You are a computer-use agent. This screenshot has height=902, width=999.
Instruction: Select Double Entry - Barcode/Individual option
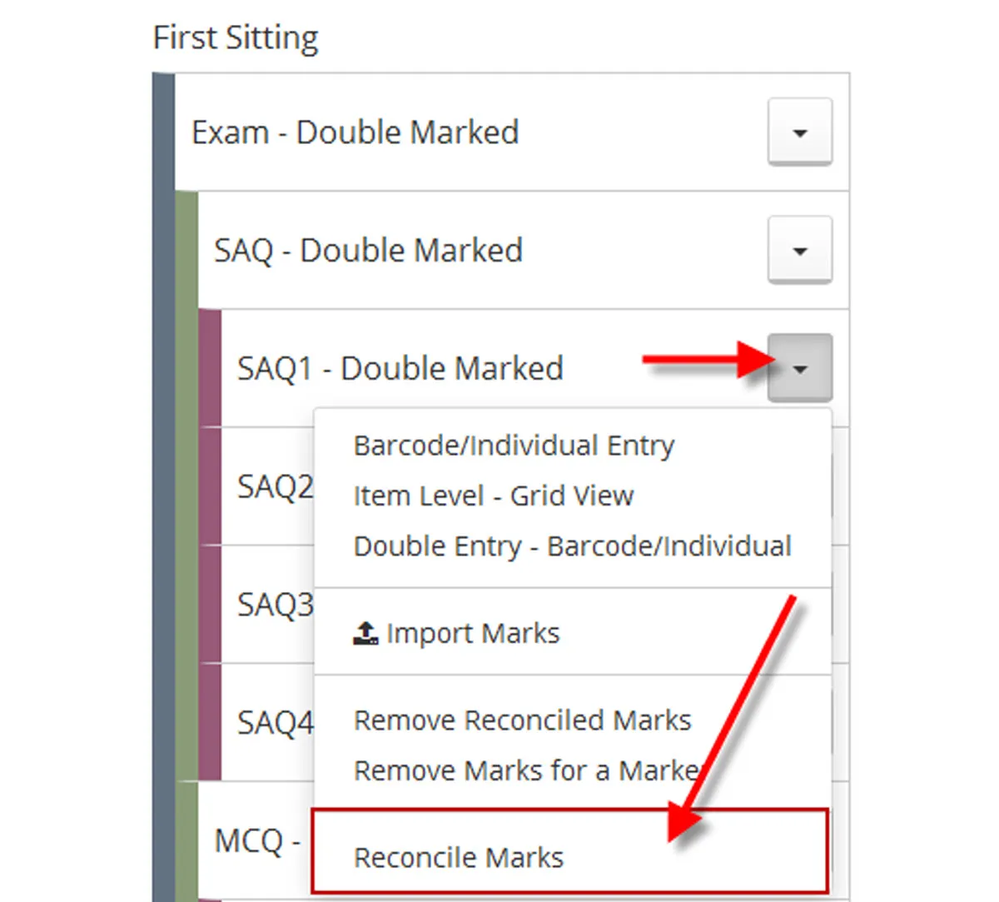point(572,546)
